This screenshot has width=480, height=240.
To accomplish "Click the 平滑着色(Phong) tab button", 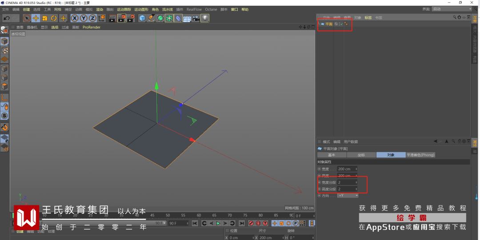I will click(420, 155).
